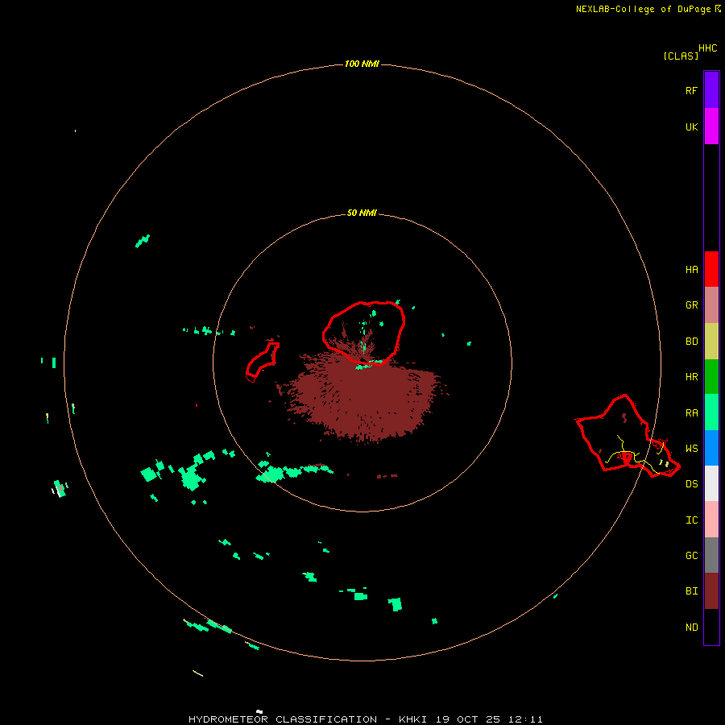The height and width of the screenshot is (725, 725).
Task: Click the ND legend label
Action: [691, 628]
